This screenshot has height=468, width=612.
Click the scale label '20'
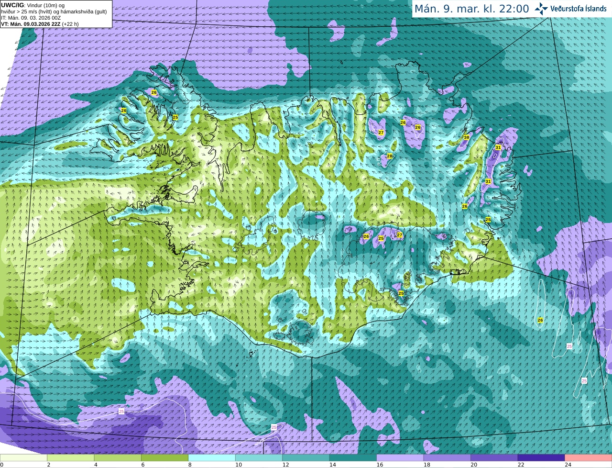tap(474, 465)
